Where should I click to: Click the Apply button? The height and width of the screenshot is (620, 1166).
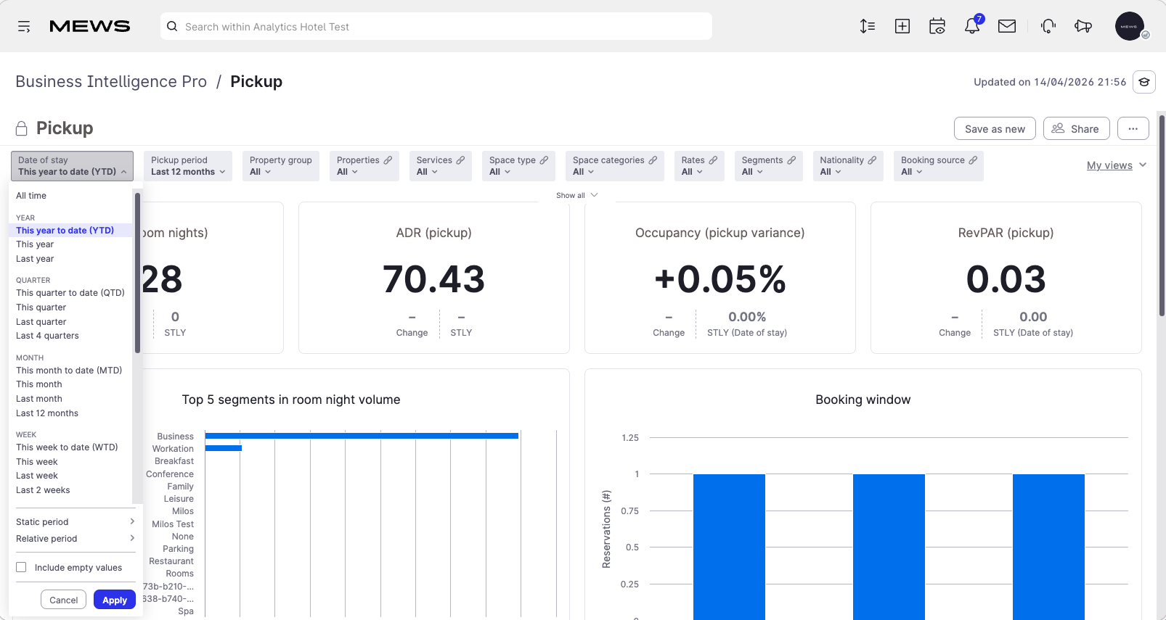pyautogui.click(x=115, y=600)
